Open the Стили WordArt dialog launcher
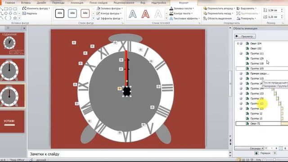 [x=199, y=23]
